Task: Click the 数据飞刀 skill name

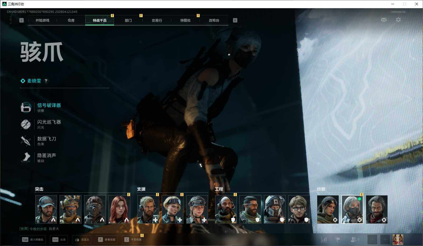Action: pos(47,139)
